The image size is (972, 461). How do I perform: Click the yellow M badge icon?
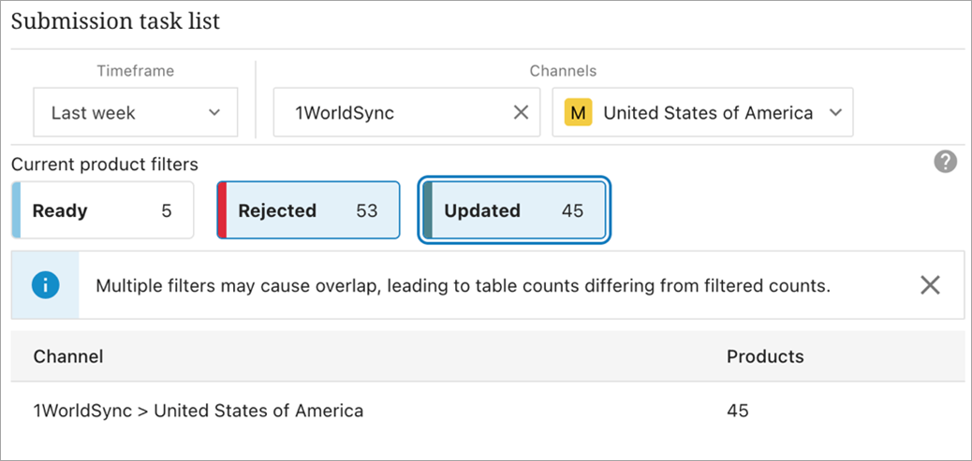[x=580, y=113]
